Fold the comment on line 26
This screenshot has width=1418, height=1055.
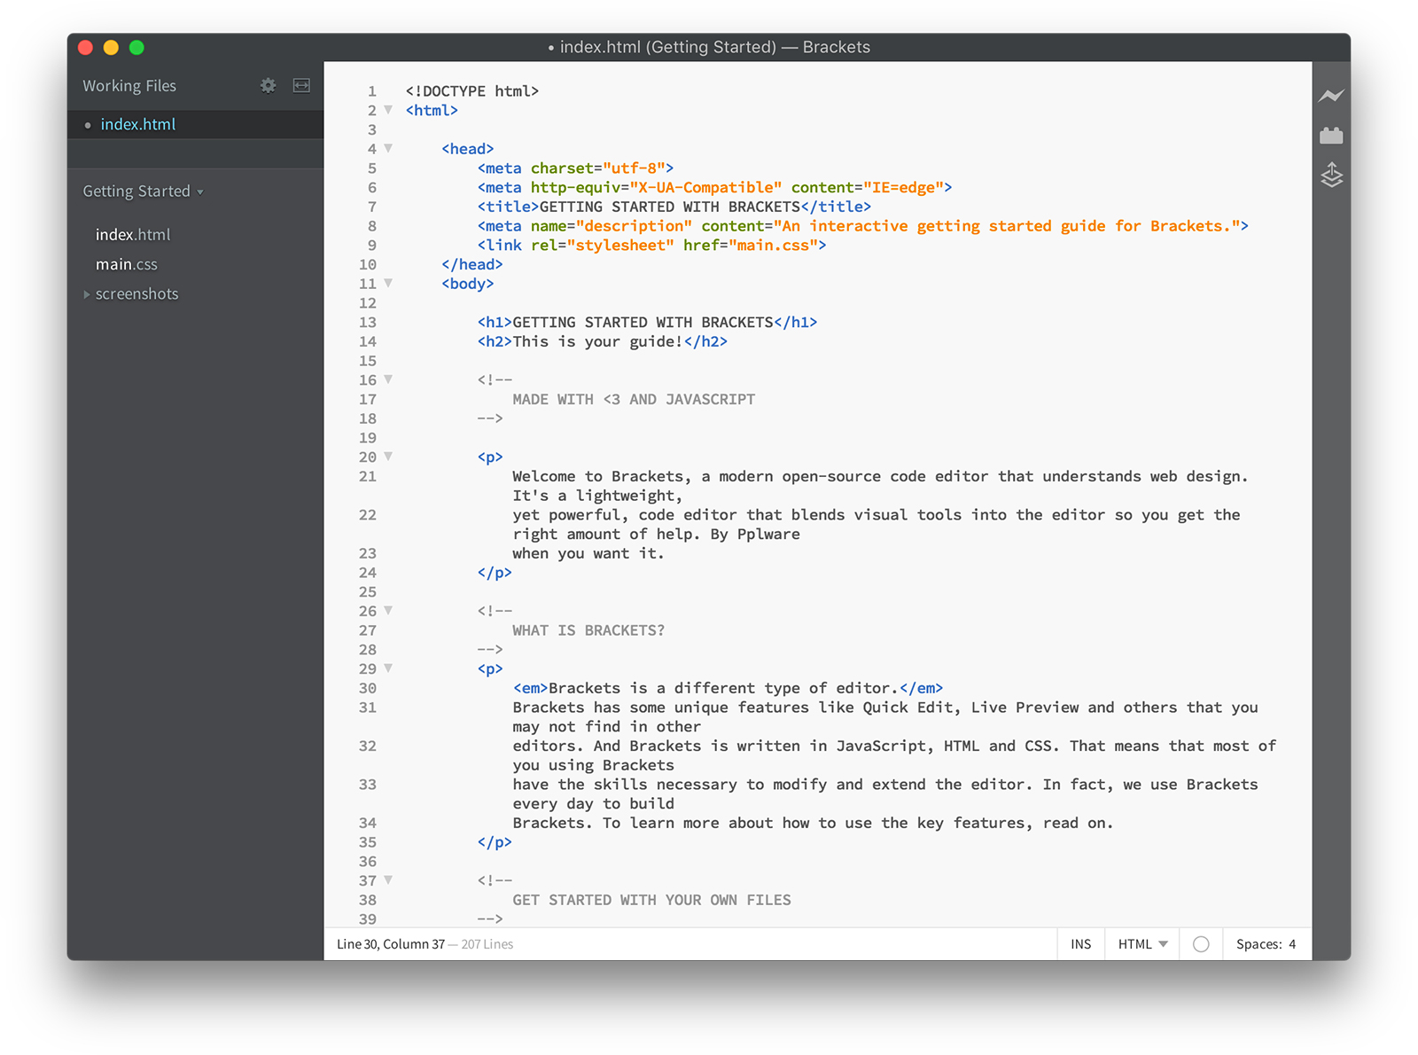pos(388,611)
